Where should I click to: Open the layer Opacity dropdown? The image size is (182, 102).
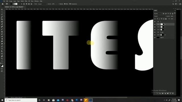pyautogui.click(x=174, y=16)
